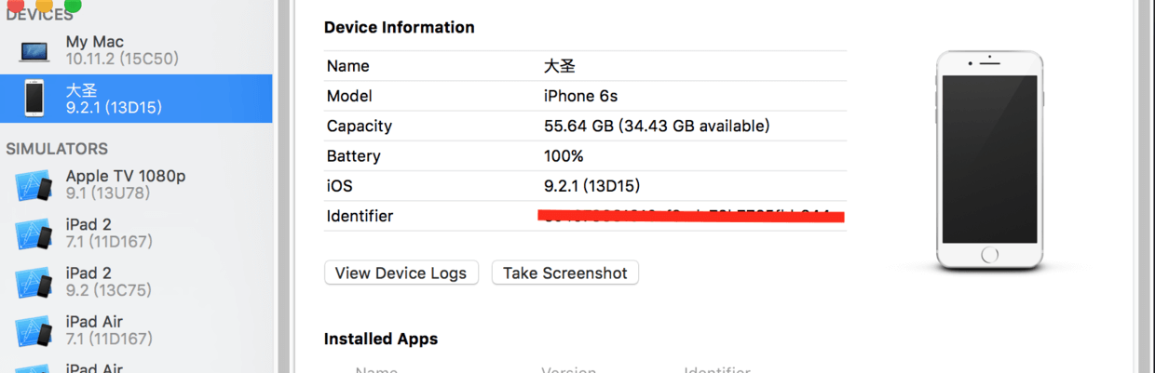Select iPad Air 7.1 (11D167) simulator

pyautogui.click(x=108, y=329)
